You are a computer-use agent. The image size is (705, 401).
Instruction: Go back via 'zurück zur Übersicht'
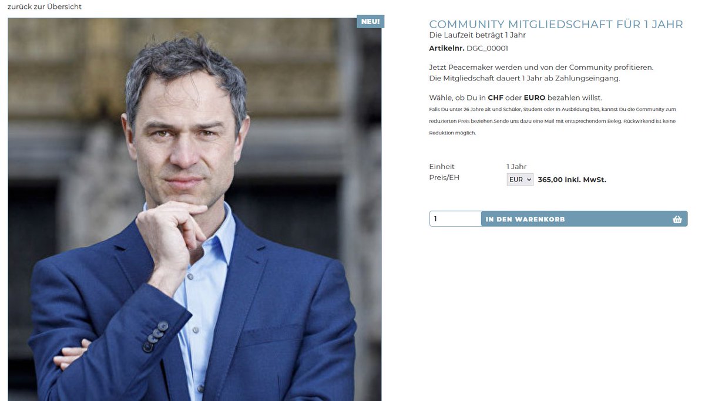pos(45,6)
